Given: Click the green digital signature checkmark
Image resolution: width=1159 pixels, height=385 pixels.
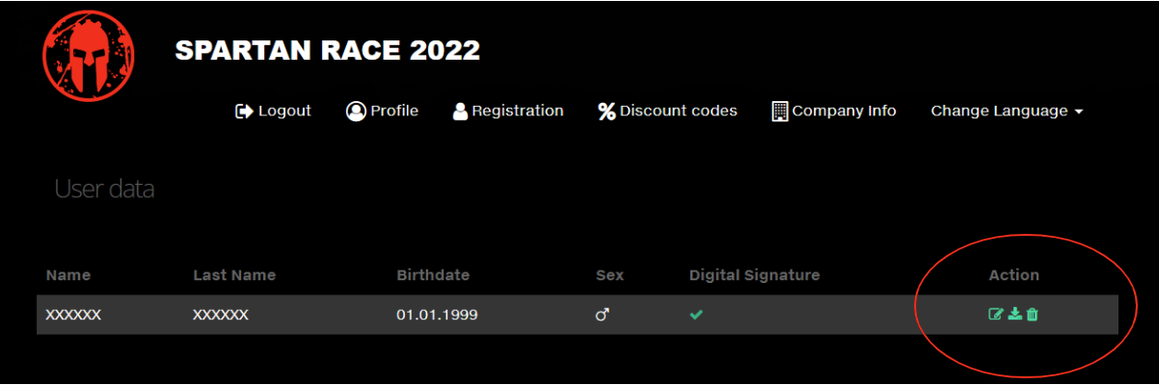Looking at the screenshot, I should click(x=696, y=315).
